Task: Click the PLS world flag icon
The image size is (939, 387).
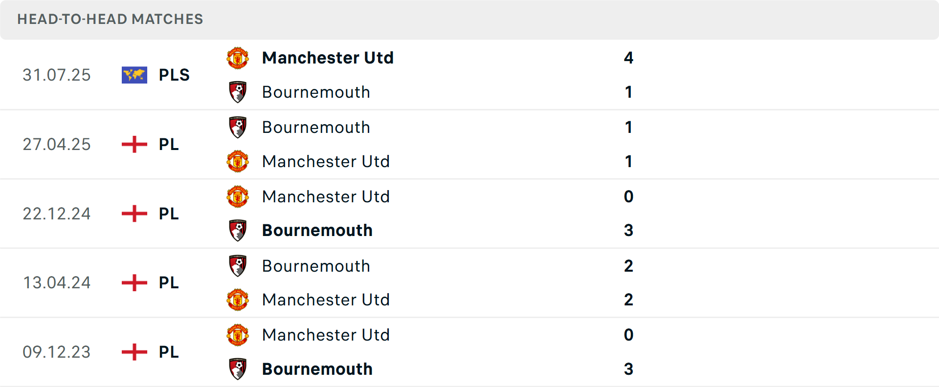Action: click(134, 75)
